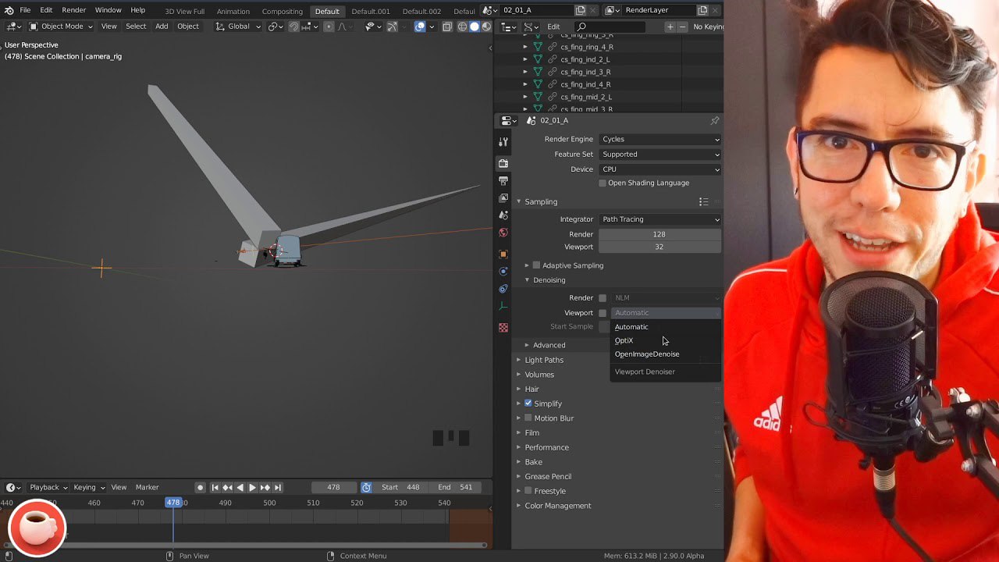
Task: Open the Object properties tab
Action: (503, 254)
